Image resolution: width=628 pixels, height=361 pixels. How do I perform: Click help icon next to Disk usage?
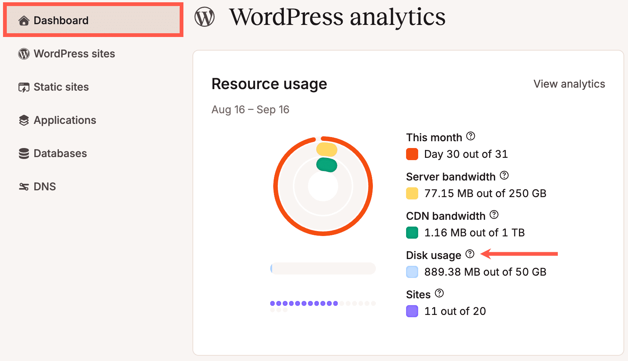coord(470,254)
